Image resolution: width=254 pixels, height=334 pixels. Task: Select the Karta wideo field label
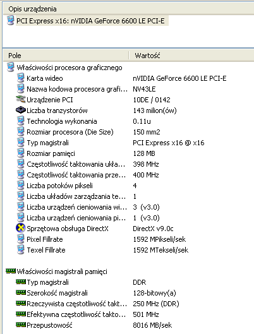pos(45,78)
